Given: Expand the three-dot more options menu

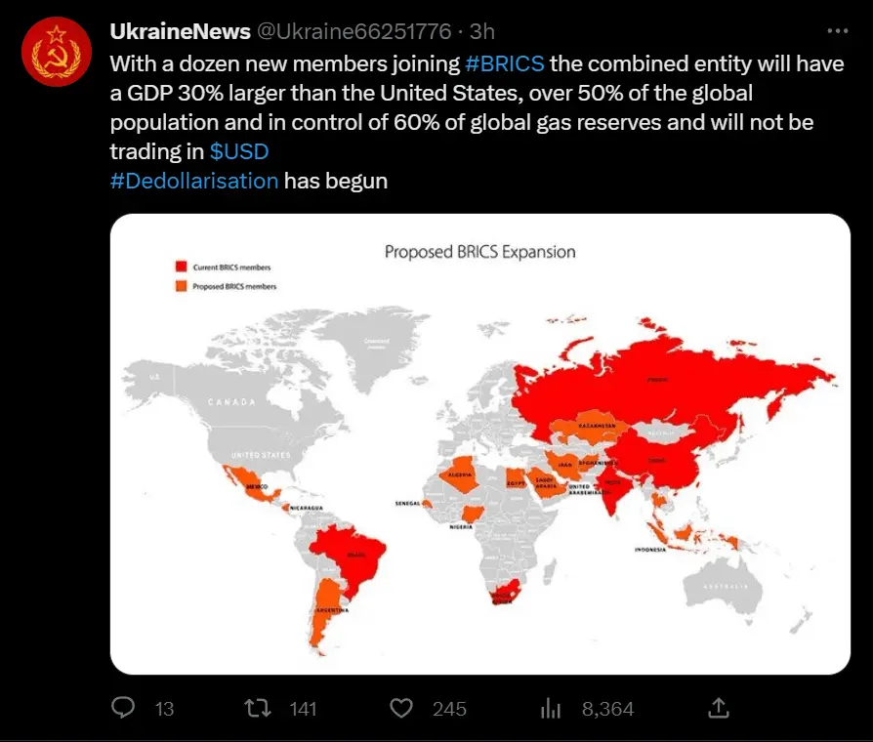Looking at the screenshot, I should click(x=837, y=31).
